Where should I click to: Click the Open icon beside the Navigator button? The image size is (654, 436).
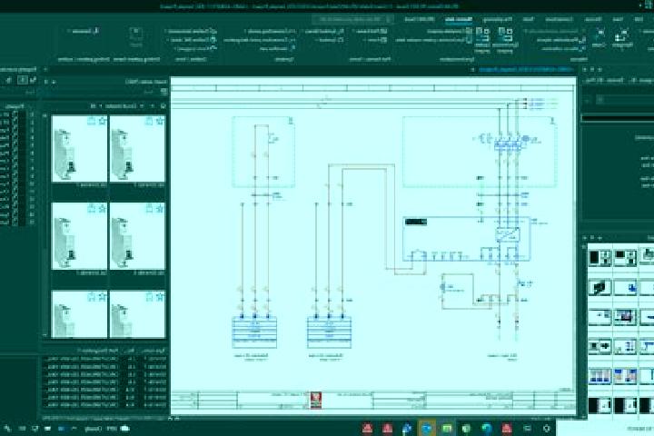click(599, 37)
